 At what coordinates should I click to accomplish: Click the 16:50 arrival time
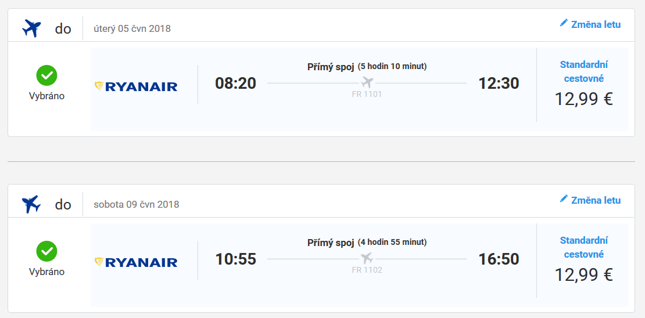pyautogui.click(x=499, y=259)
